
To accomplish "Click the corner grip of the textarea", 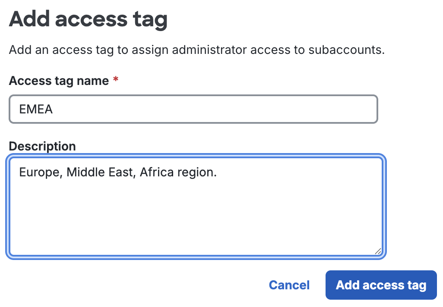I will tap(378, 251).
